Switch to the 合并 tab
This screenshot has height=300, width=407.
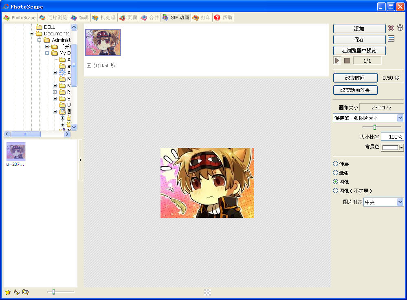pyautogui.click(x=150, y=17)
